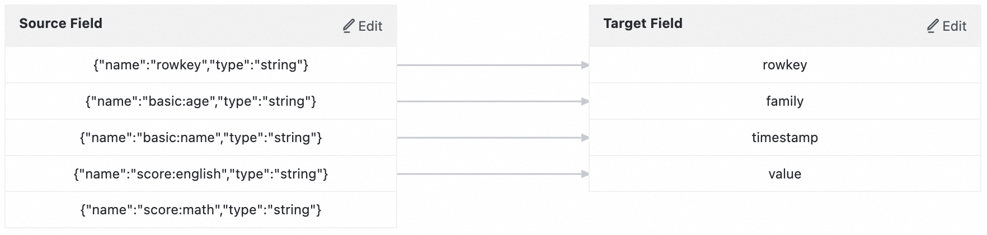Screen dimensions: 987x235
Task: Click the arrowhead pointing at value target
Action: 585,174
